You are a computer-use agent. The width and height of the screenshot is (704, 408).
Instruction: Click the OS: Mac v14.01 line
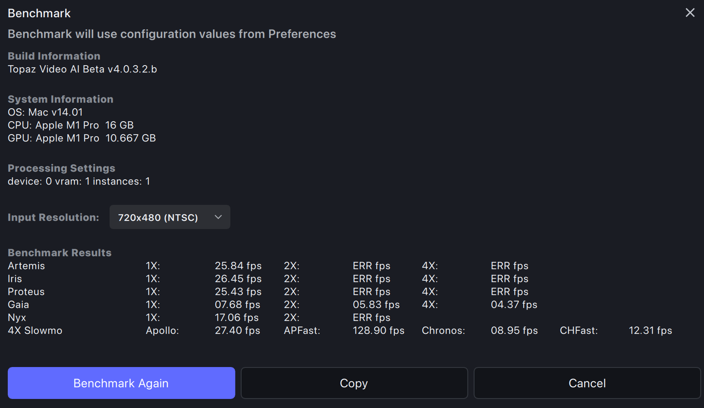pyautogui.click(x=45, y=113)
